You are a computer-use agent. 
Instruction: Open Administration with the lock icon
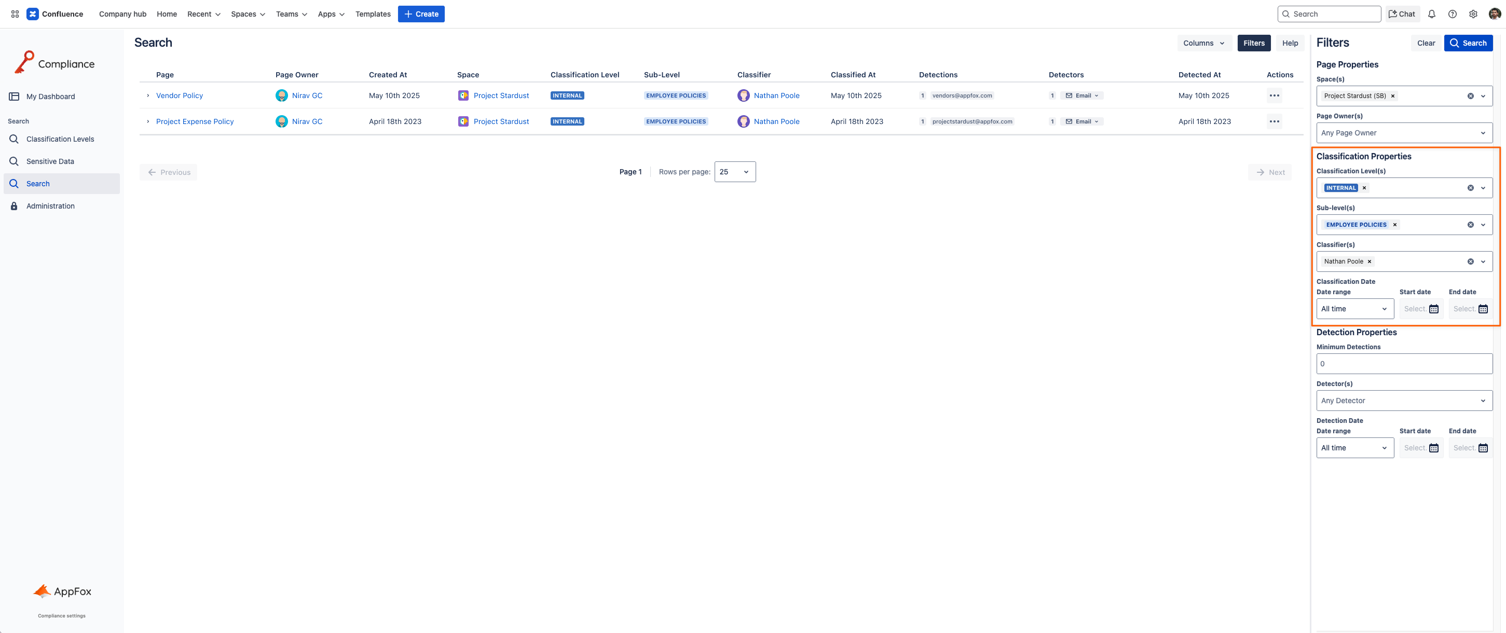[x=50, y=206]
